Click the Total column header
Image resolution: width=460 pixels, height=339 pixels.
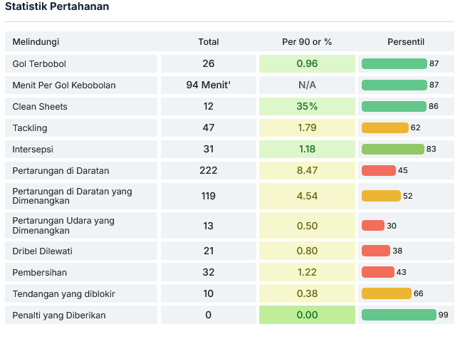pos(209,42)
